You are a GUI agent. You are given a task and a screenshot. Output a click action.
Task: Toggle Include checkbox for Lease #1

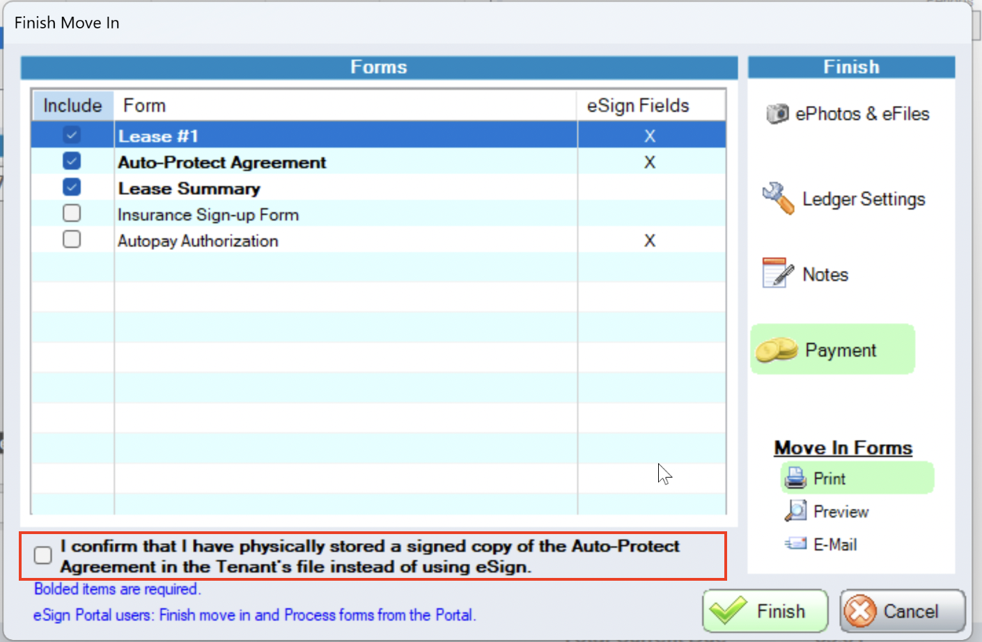[72, 134]
